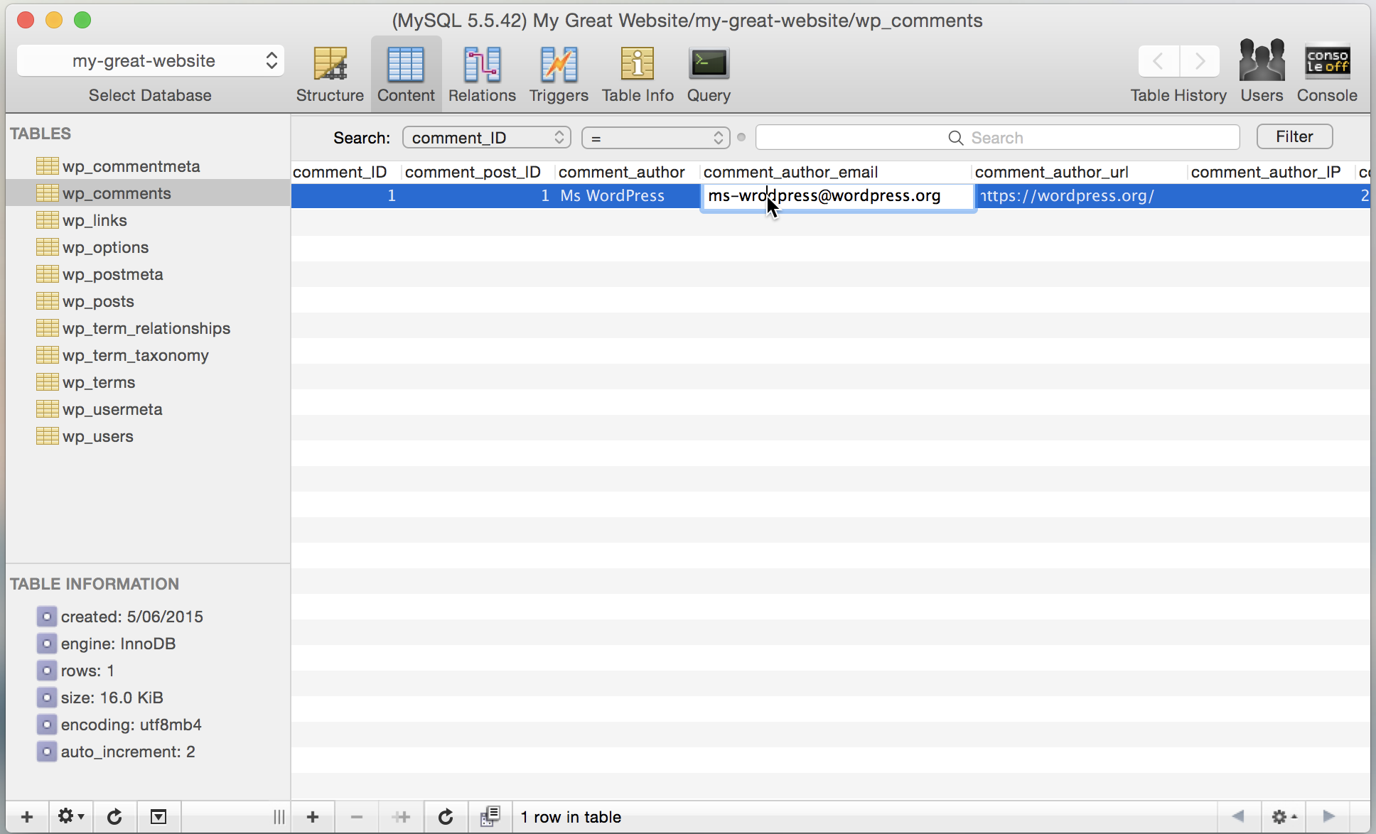
Task: Go back in Table History
Action: (x=1159, y=61)
